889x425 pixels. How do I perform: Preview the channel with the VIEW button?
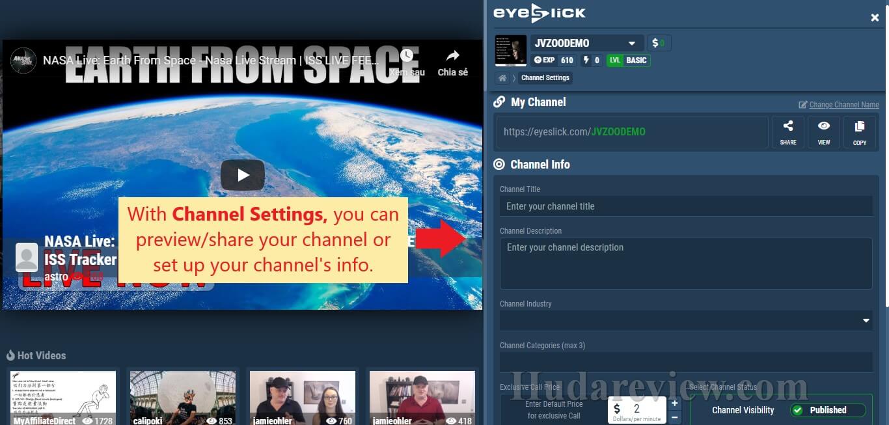click(824, 132)
